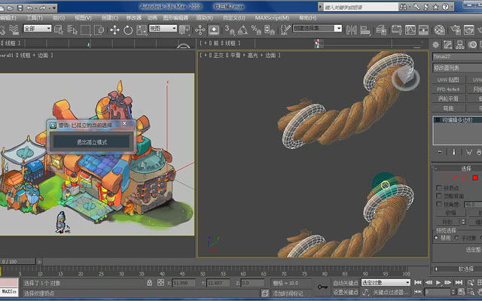
Task: Apply the FFD 4x4x4 modifier button
Action: tap(448, 90)
